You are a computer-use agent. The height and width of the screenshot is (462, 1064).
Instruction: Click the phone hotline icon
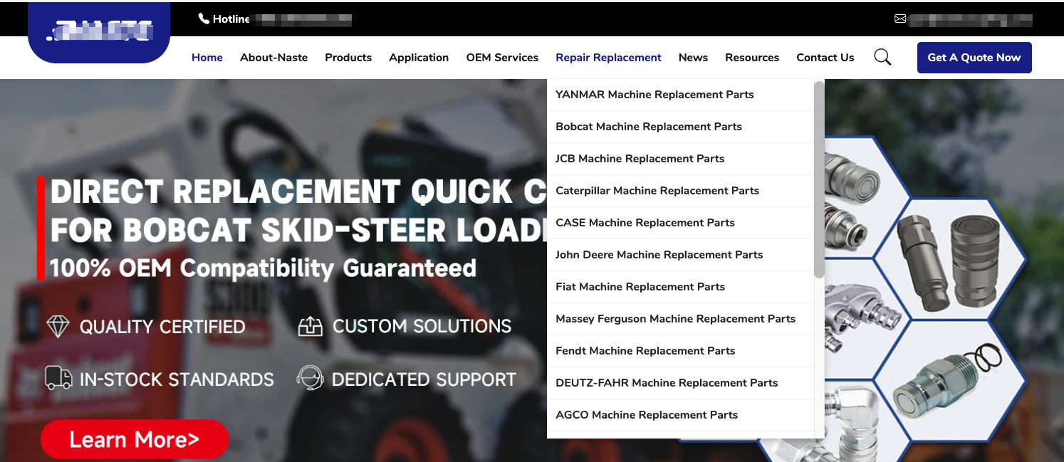(204, 19)
